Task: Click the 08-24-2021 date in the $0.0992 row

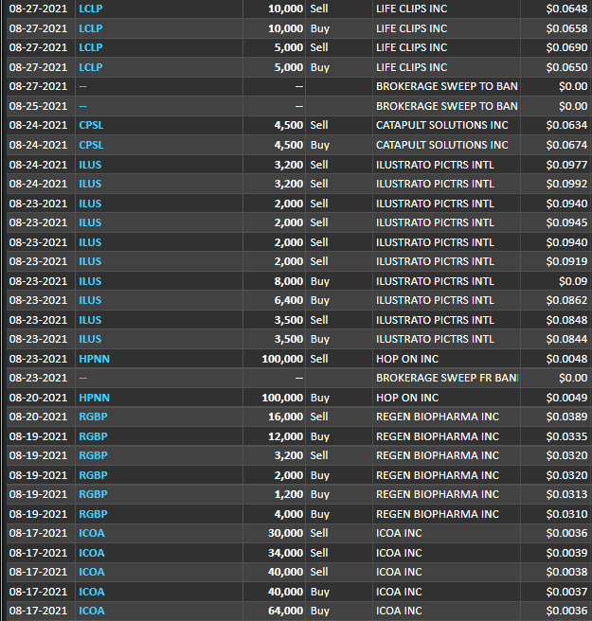Action: coord(39,184)
